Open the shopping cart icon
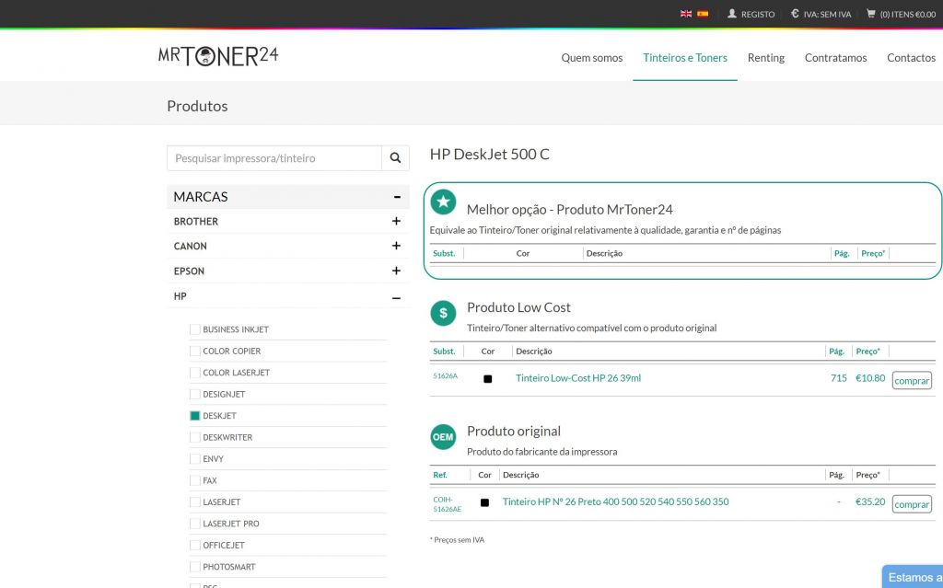 871,14
